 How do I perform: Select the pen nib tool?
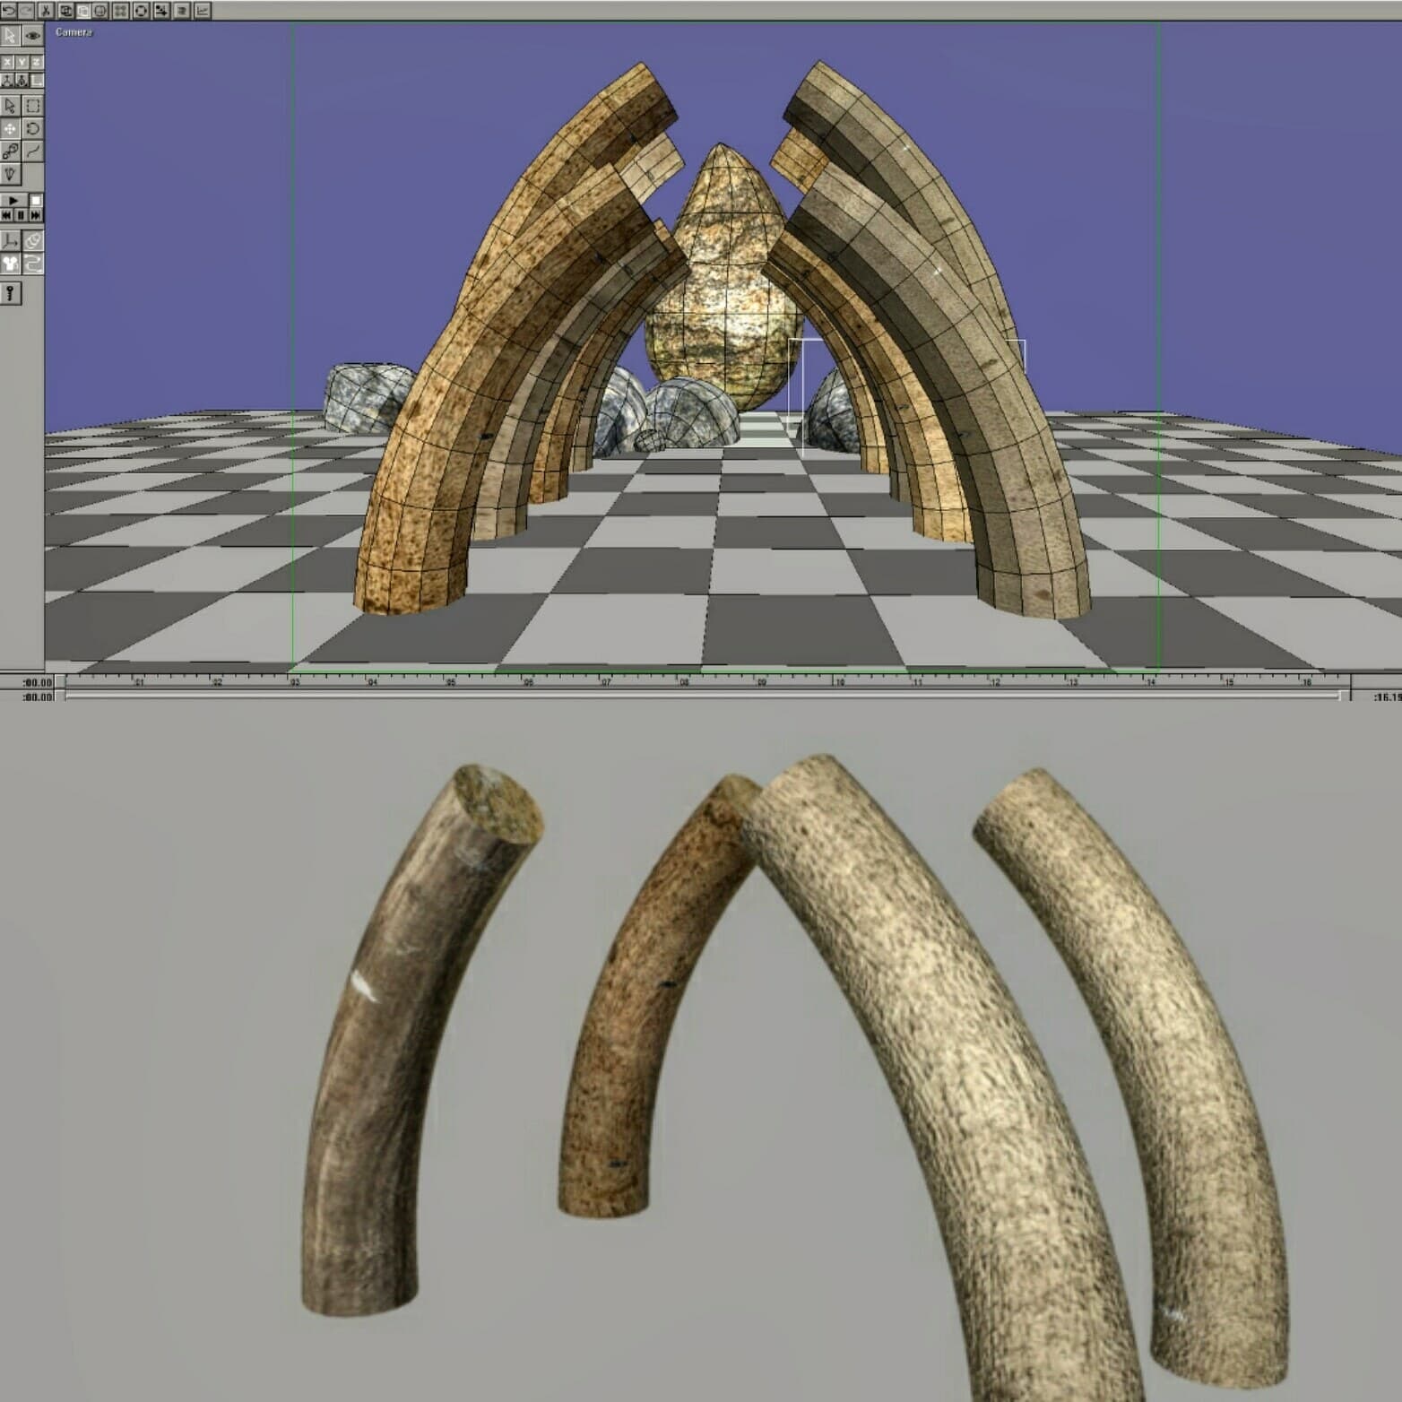10,174
